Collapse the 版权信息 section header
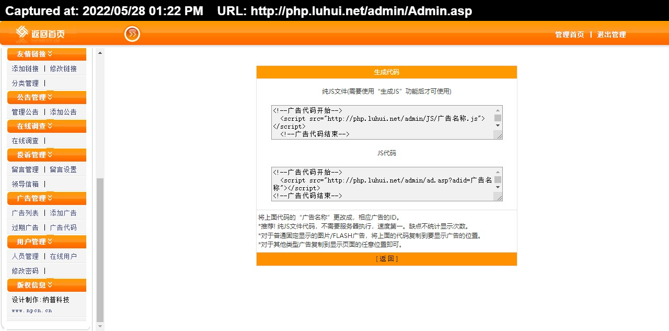 (47, 285)
